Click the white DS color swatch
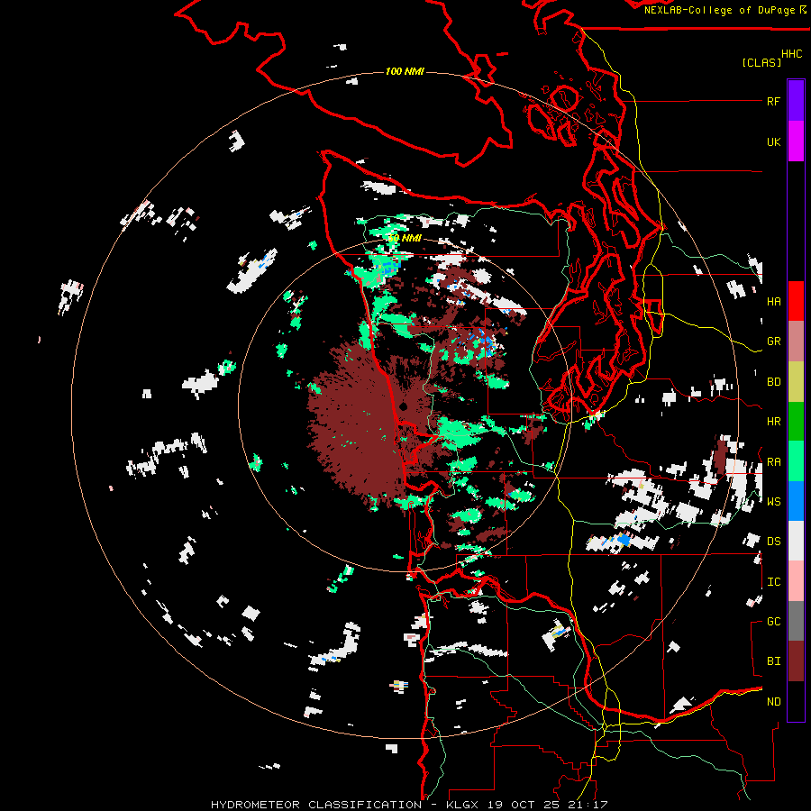Screen dimensions: 811x811 (796, 541)
